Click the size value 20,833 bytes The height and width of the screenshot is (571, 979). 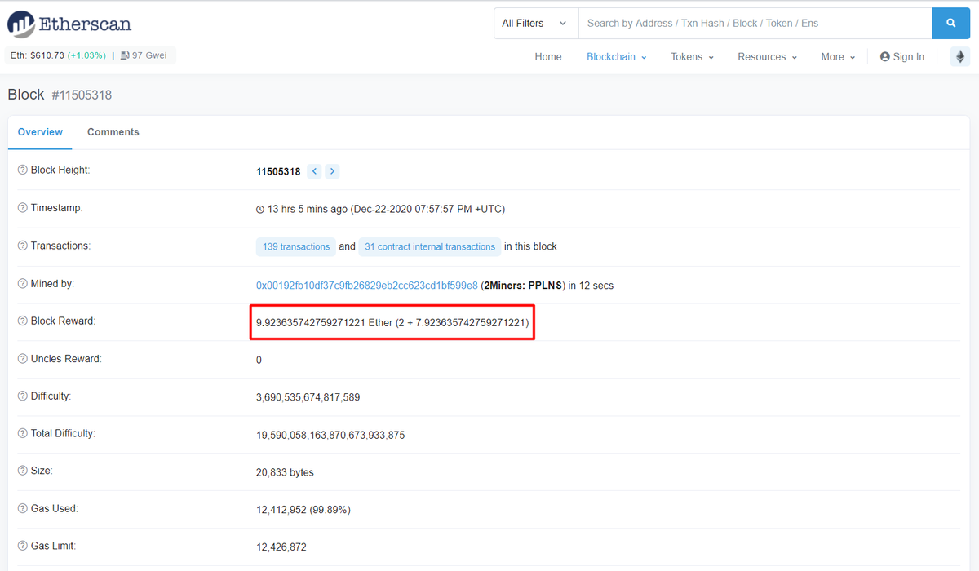(x=285, y=472)
